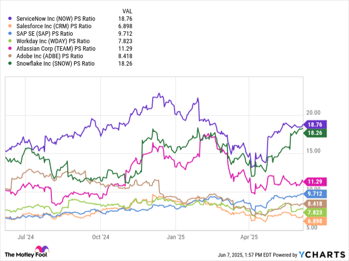Click the orange Salesforce legend dot
Screen dimensions: 349x261
pyautogui.click(x=9, y=26)
